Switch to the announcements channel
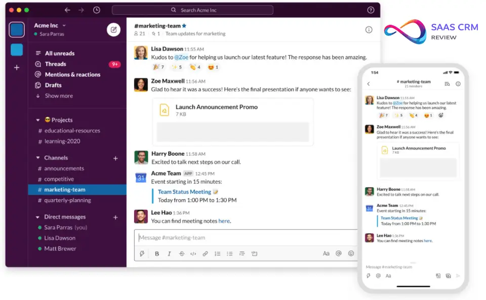The width and height of the screenshot is (486, 300). click(x=65, y=168)
